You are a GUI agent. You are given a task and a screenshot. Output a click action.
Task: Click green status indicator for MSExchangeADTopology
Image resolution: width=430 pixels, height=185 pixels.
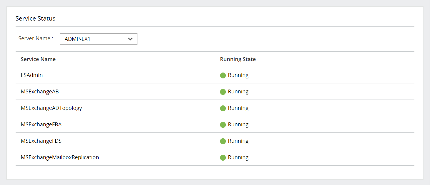223,108
